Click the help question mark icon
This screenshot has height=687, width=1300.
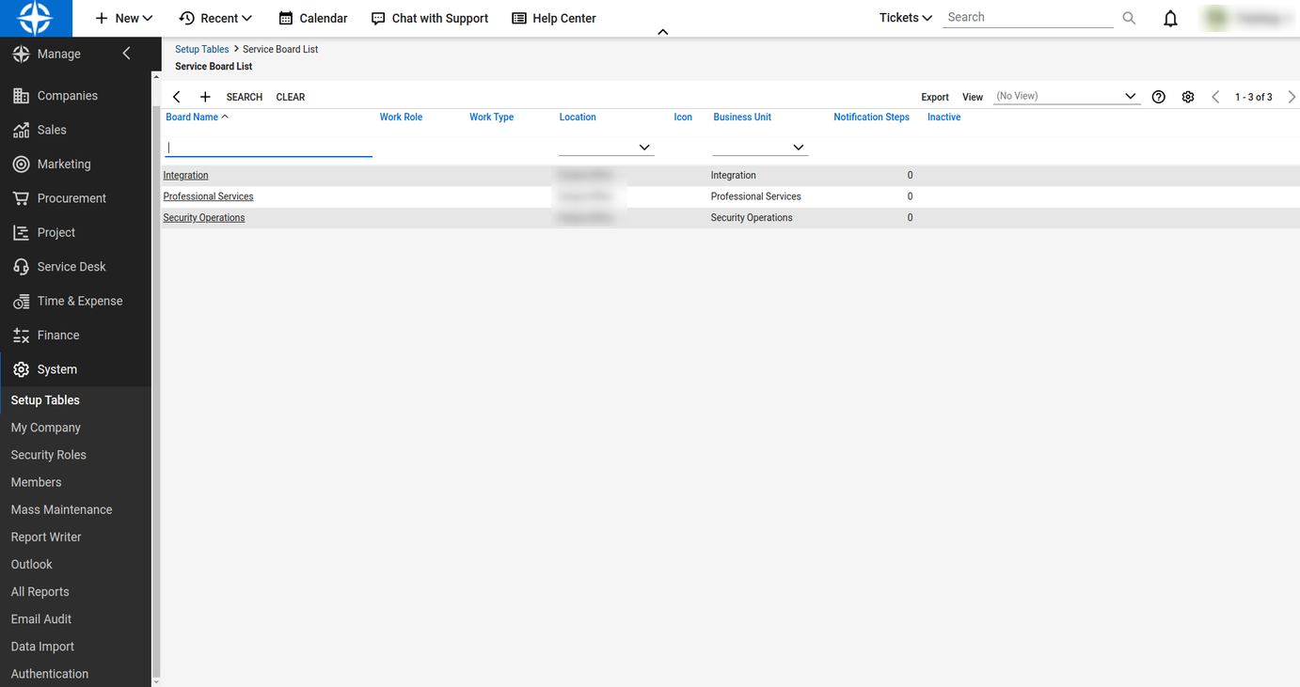pos(1159,97)
